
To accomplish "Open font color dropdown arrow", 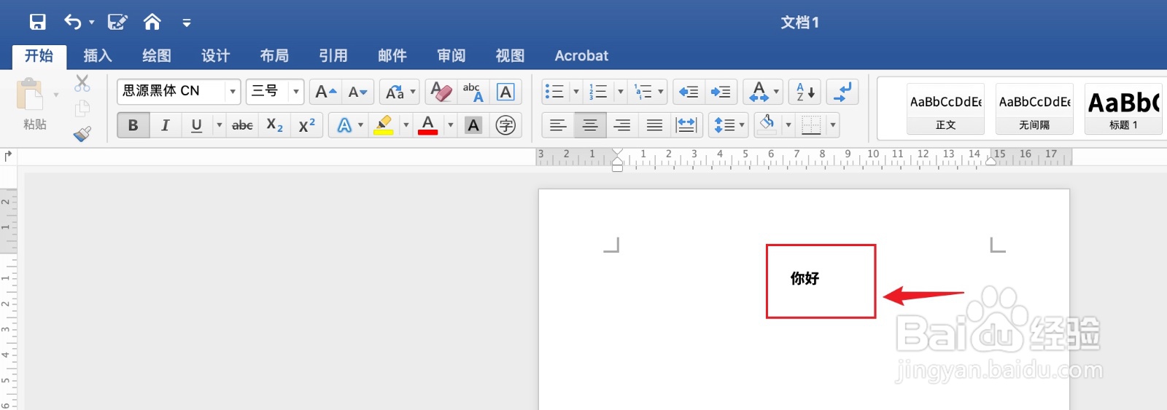I will tap(451, 125).
